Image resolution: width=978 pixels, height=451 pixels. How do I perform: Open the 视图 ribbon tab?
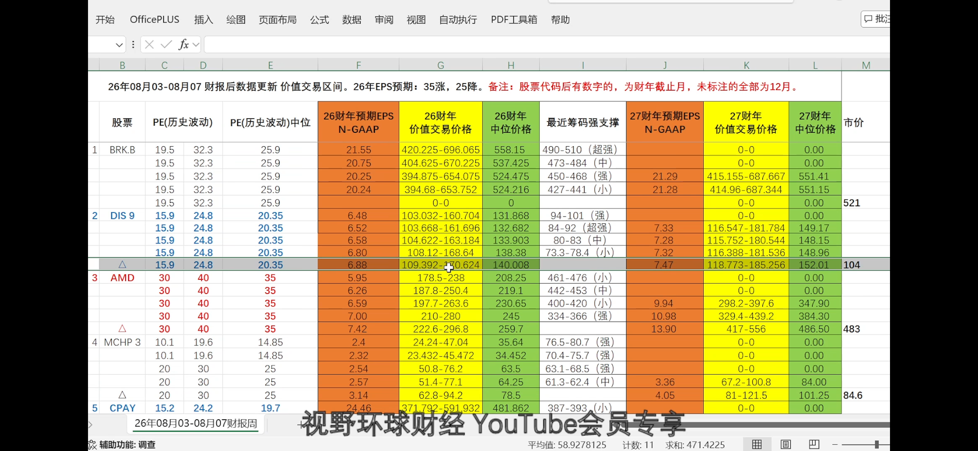[x=416, y=20]
